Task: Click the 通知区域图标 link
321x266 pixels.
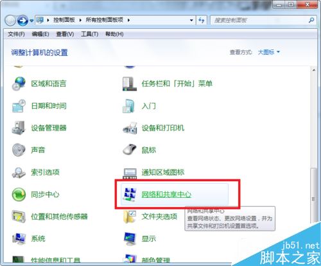Action: tap(163, 172)
